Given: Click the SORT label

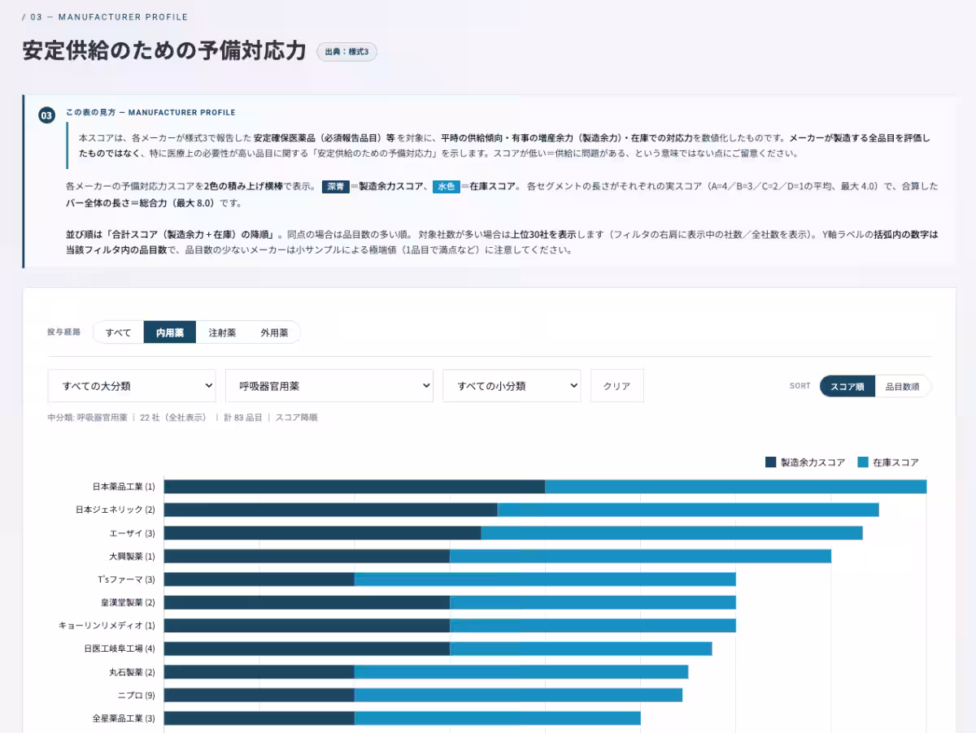Looking at the screenshot, I should (x=800, y=386).
